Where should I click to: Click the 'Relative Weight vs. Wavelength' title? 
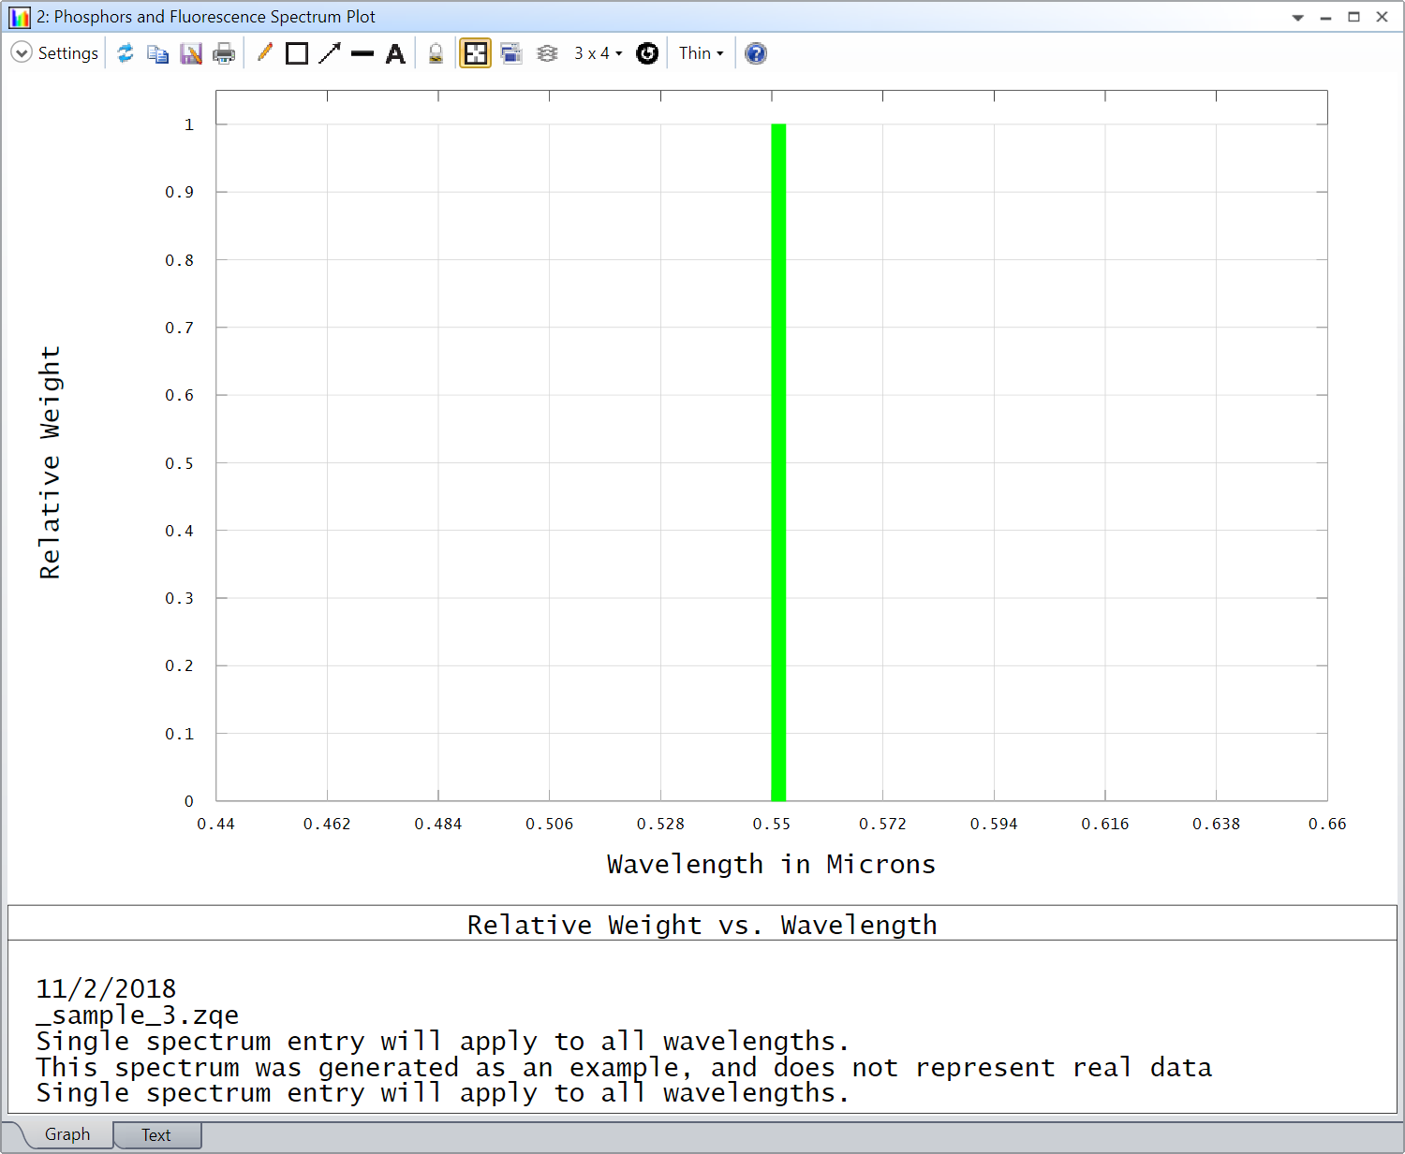(702, 925)
